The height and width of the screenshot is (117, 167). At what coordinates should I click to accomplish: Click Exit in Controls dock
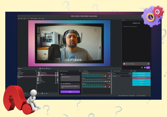pyautogui.click(x=141, y=85)
